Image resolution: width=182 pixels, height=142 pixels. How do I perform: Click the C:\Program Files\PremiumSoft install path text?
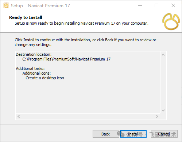tap(66, 59)
